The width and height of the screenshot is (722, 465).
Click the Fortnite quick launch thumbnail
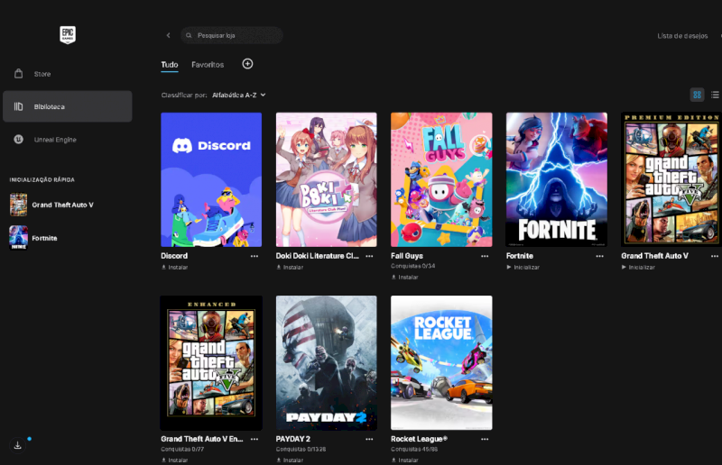coord(18,238)
